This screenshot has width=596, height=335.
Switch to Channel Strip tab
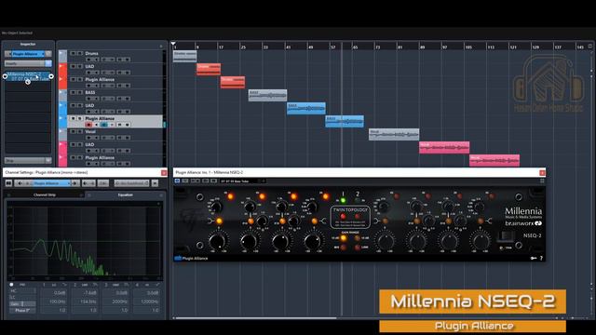(45, 194)
